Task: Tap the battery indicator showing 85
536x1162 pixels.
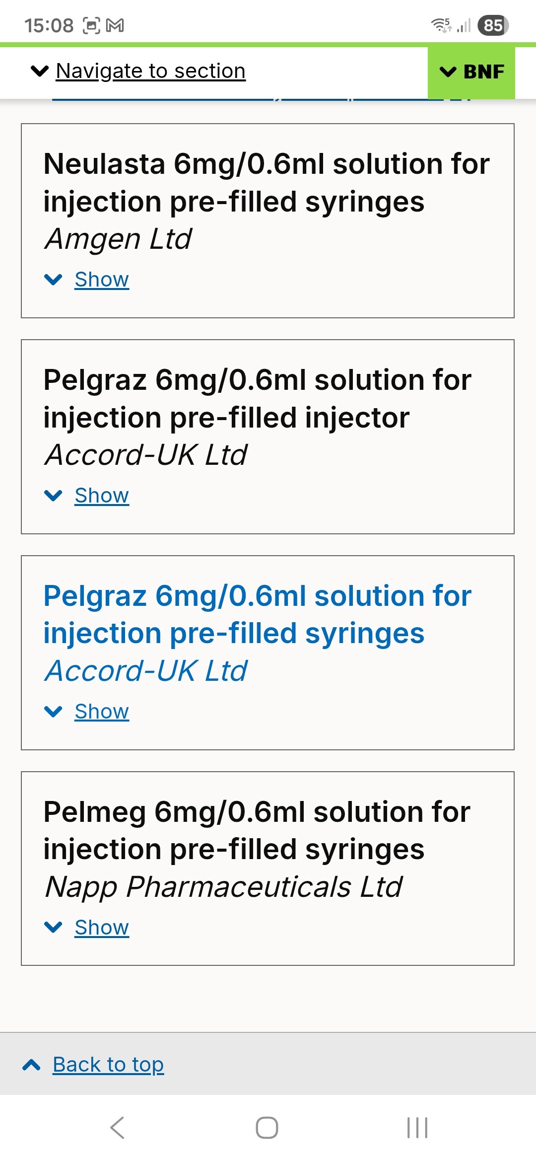Action: (493, 25)
